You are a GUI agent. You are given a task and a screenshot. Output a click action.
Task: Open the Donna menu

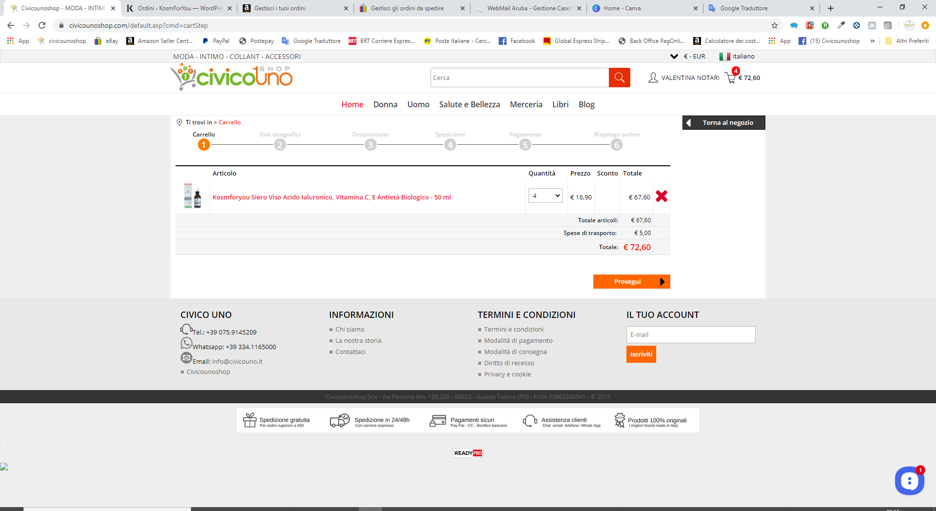click(385, 104)
